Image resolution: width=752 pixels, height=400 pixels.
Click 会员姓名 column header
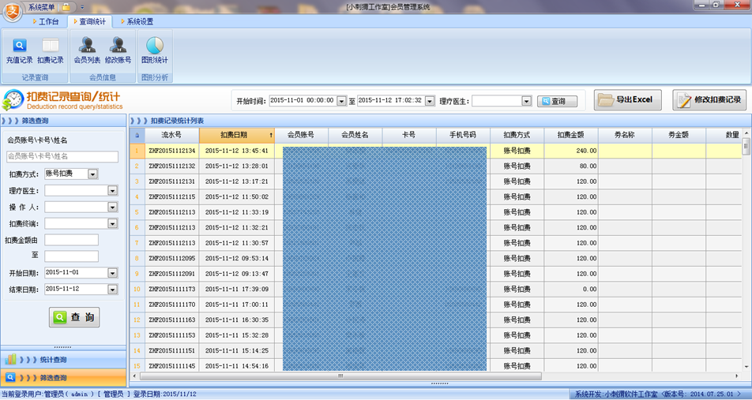355,135
